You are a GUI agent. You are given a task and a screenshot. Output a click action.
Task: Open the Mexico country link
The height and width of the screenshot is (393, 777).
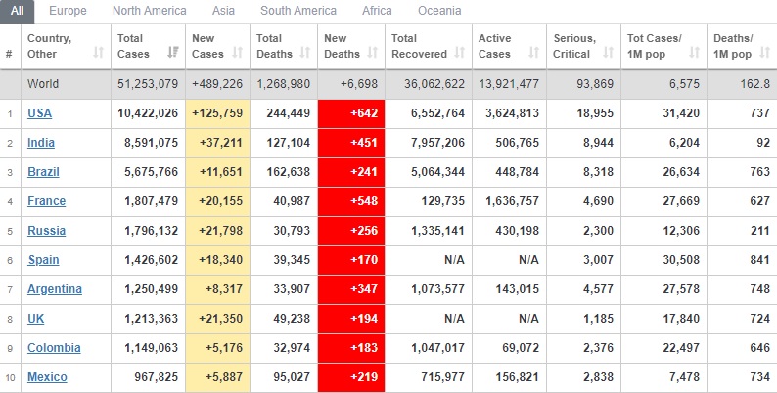(x=47, y=377)
